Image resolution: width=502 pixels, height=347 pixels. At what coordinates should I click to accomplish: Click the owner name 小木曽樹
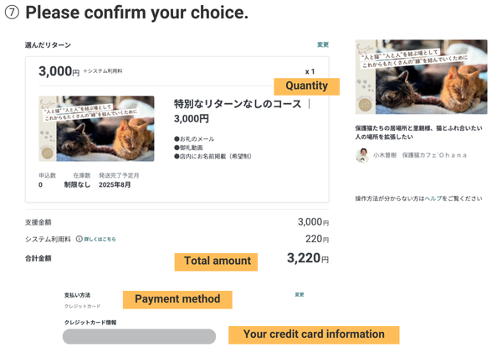point(387,155)
